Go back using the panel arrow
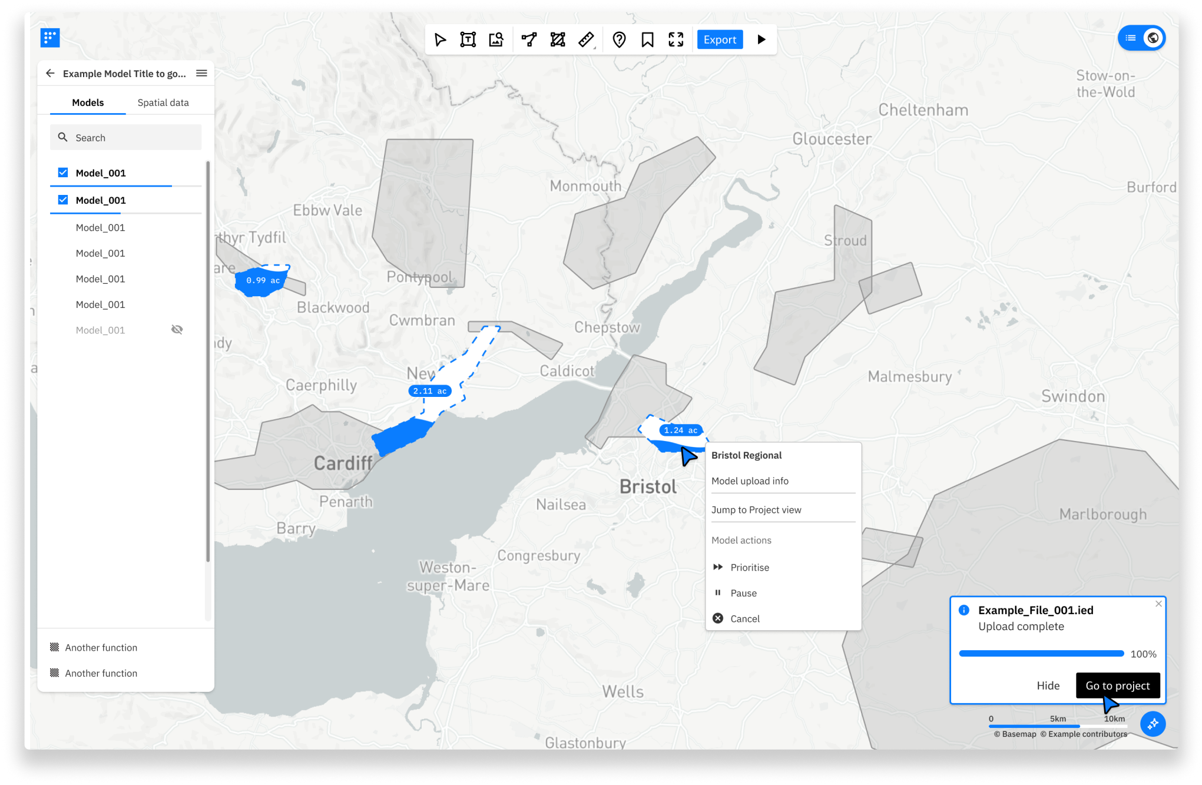This screenshot has height=785, width=1202. [x=50, y=73]
